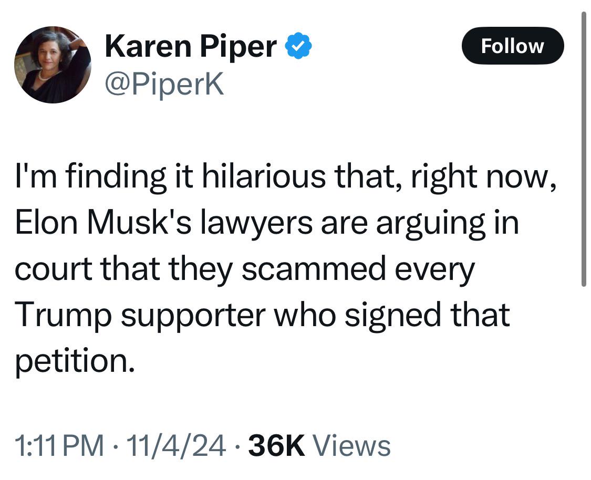Screen dimensions: 591x480
Task: Click the word Views under the post
Action: click(352, 446)
